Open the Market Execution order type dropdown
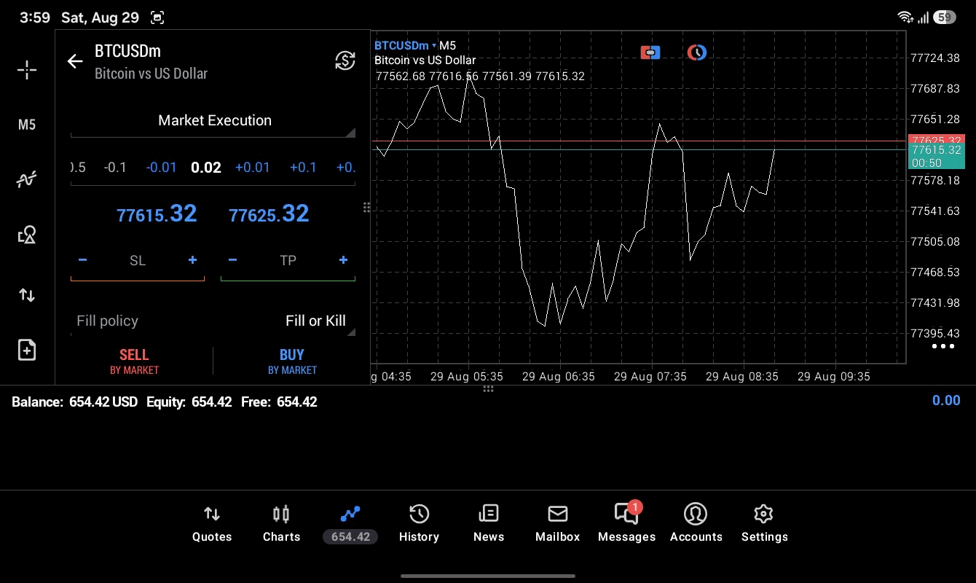The image size is (976, 583). 213,121
